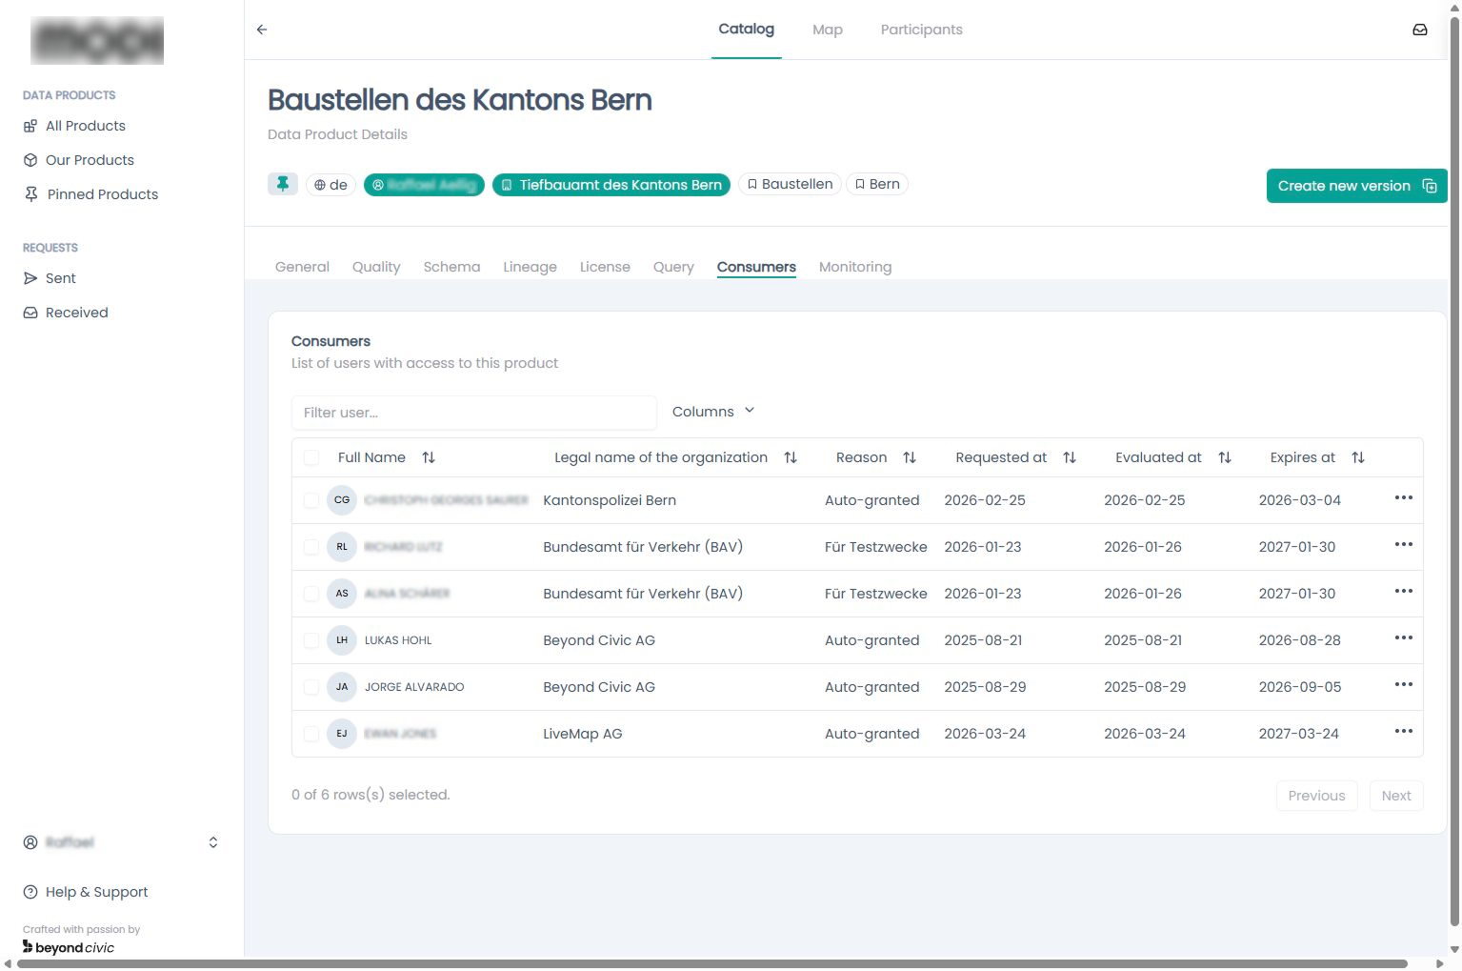Viewport: 1462px width, 971px height.
Task: Select the LiveMap AG row checkbox
Action: pos(311,734)
